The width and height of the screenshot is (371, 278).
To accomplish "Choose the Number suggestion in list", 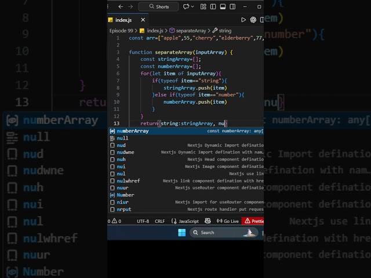I will (186, 195).
